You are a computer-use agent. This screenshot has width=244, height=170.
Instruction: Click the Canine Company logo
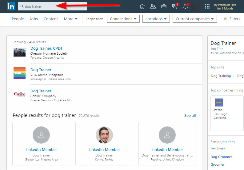point(19,94)
